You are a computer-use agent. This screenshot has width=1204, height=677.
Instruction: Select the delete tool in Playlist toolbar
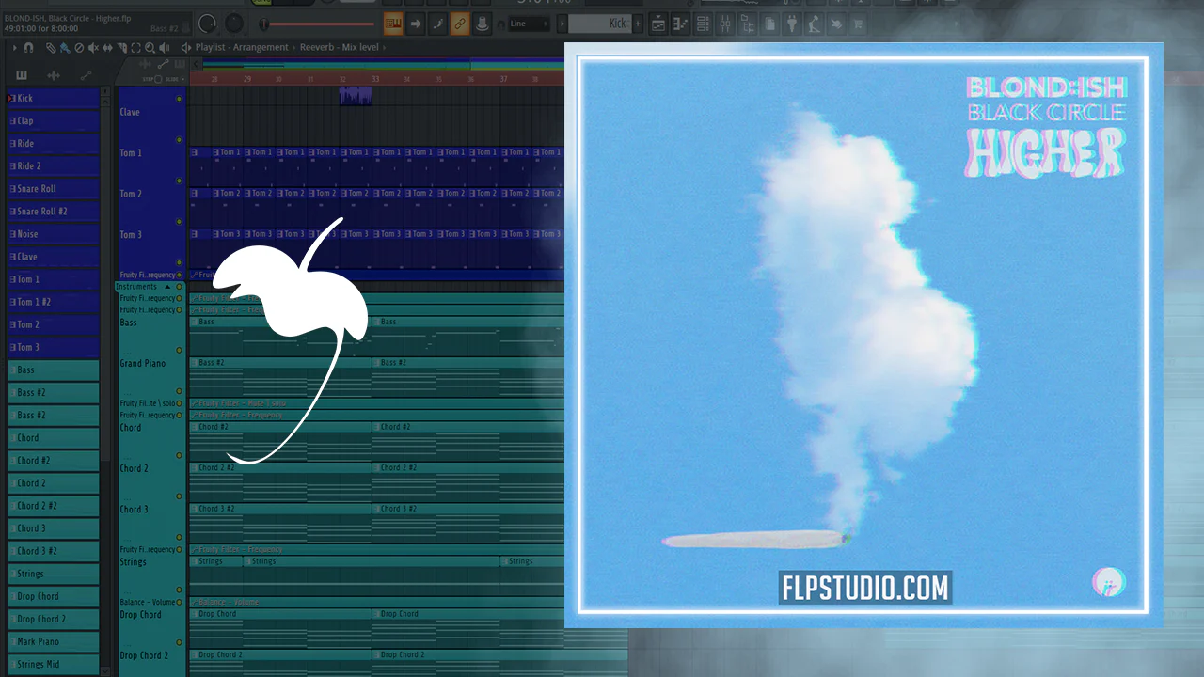[x=79, y=47]
